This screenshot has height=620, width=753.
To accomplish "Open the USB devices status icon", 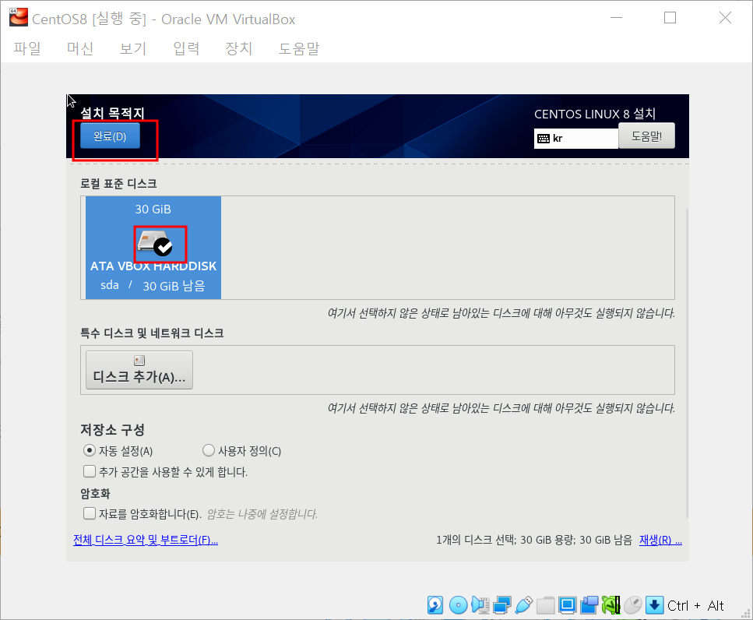I will coord(523,605).
